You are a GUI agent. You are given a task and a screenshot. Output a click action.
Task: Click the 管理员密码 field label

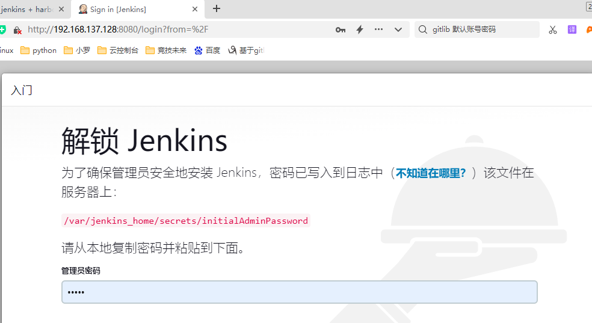[81, 271]
